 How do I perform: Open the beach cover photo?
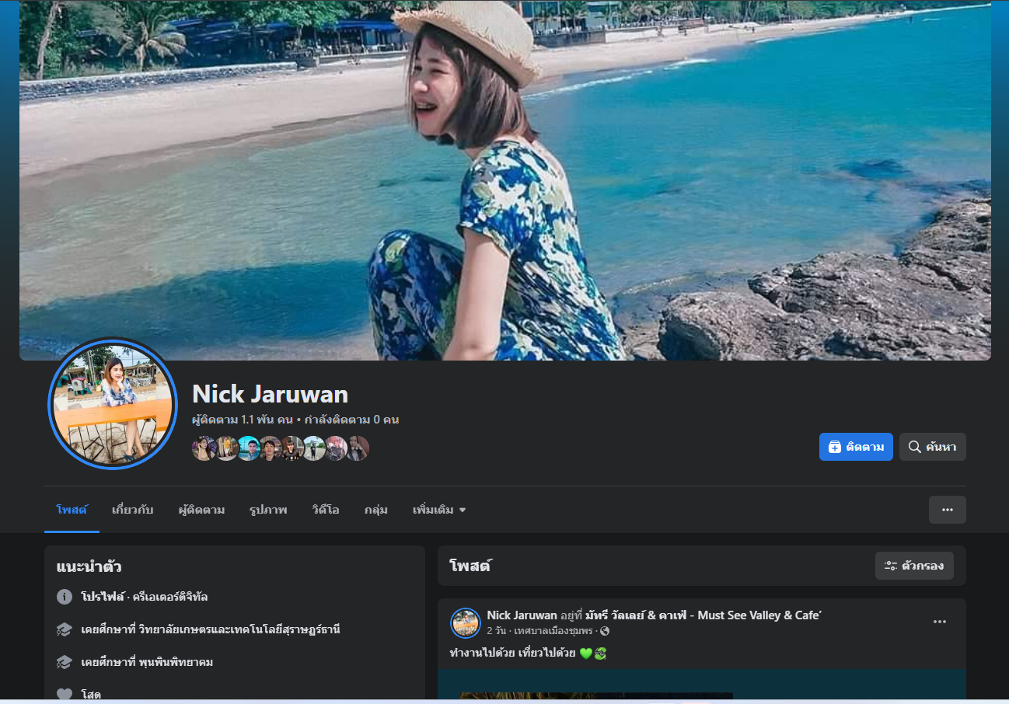click(505, 179)
